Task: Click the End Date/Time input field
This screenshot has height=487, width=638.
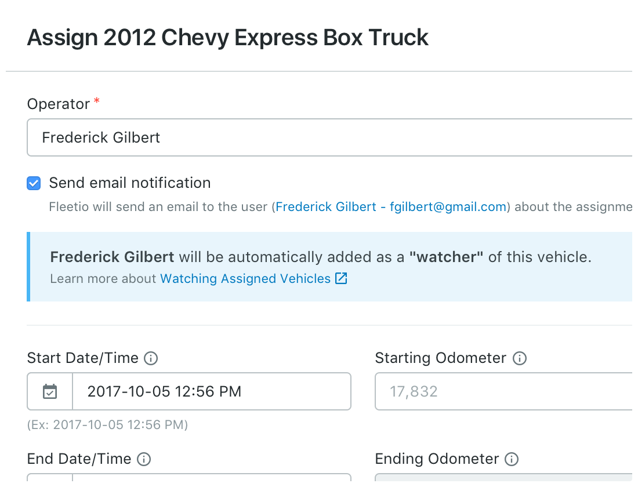Action: (211, 479)
